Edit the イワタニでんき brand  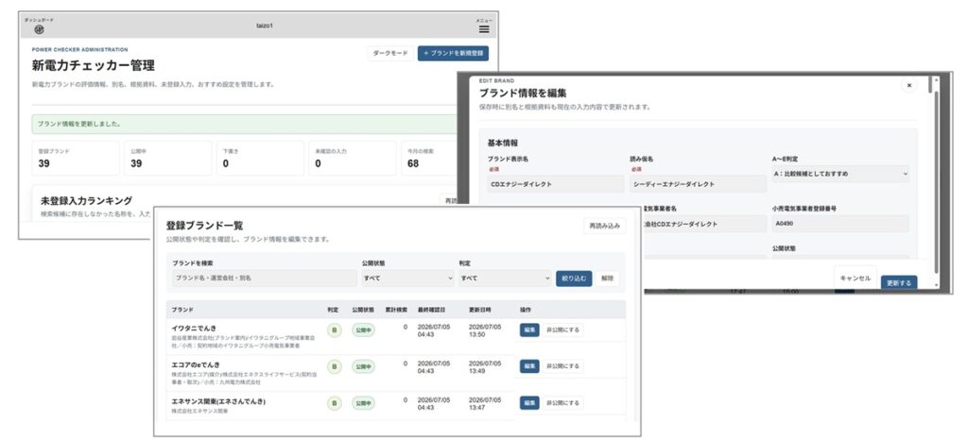coord(529,329)
